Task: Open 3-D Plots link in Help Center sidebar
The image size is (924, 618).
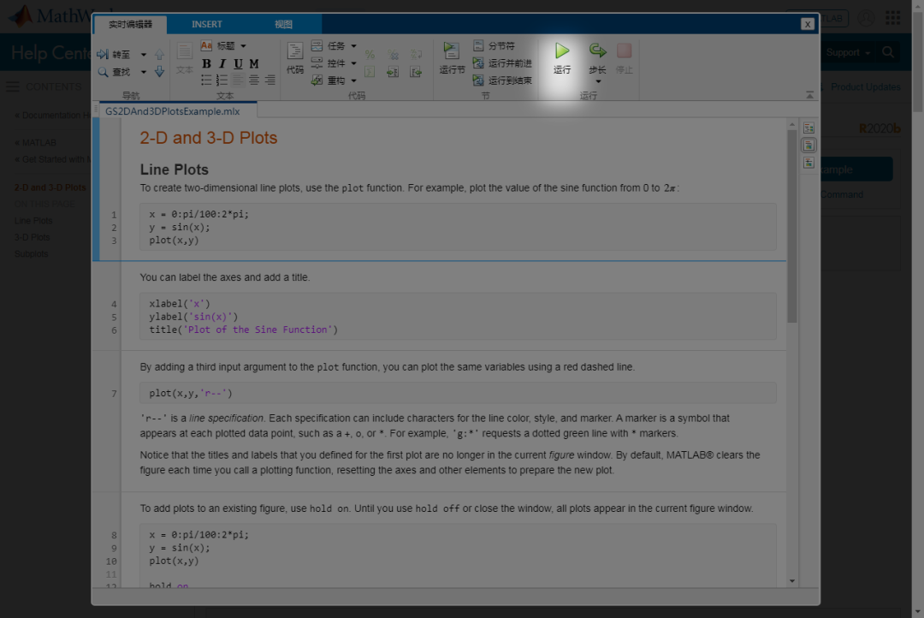Action: (33, 237)
